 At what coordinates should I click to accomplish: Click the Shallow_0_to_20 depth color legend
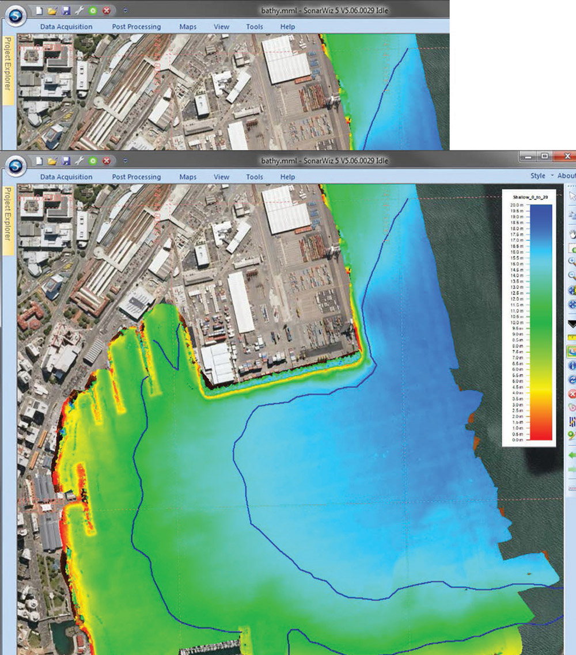528,317
